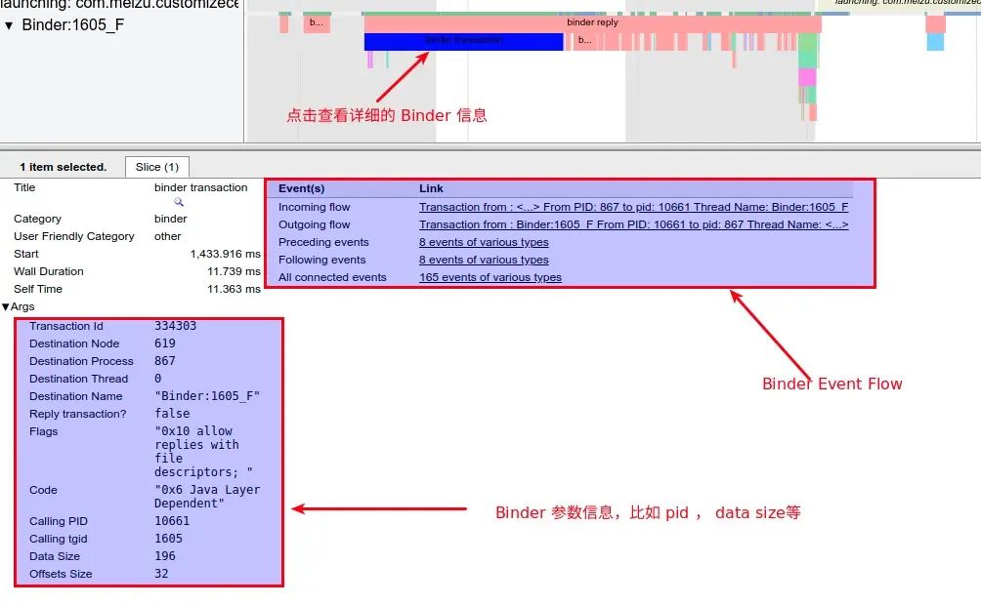Click the '1 item selected' status label
Image resolution: width=981 pixels, height=606 pixels.
point(63,167)
